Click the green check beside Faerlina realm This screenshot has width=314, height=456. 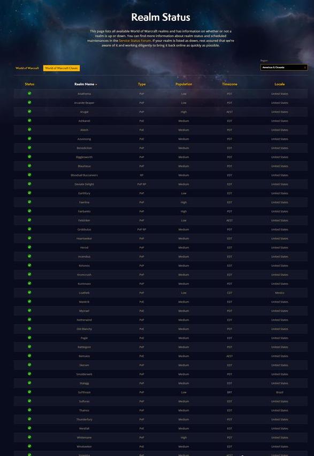tap(29, 202)
